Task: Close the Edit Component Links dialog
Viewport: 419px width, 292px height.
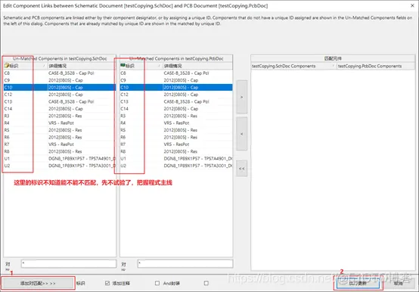Action: pyautogui.click(x=412, y=5)
